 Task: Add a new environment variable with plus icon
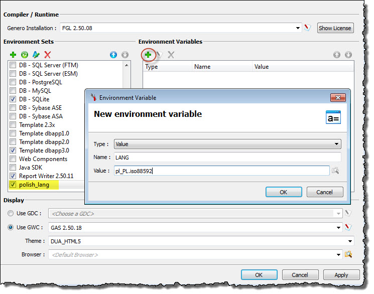click(148, 54)
